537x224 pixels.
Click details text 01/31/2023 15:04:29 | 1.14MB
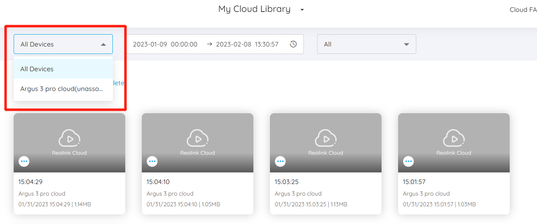pyautogui.click(x=55, y=204)
